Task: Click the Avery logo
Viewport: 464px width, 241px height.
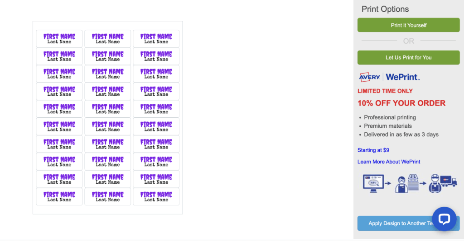Action: [x=369, y=77]
